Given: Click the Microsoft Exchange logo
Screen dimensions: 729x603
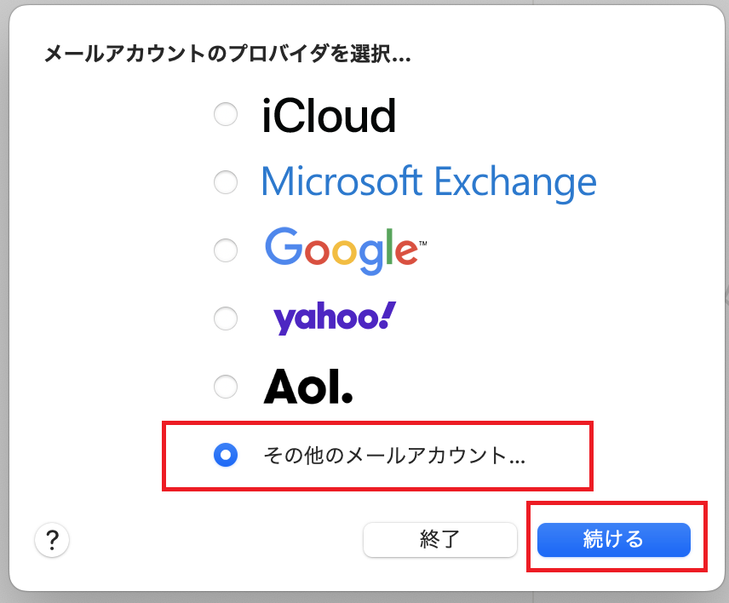Looking at the screenshot, I should (428, 182).
